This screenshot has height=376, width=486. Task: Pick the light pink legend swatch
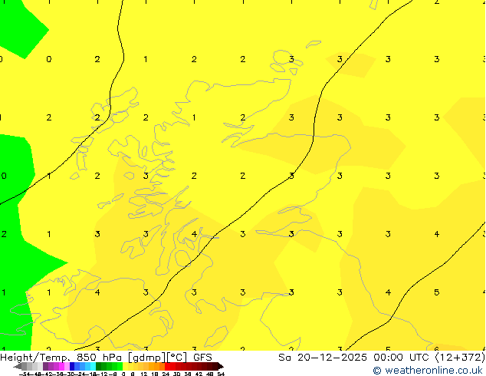click(67, 366)
